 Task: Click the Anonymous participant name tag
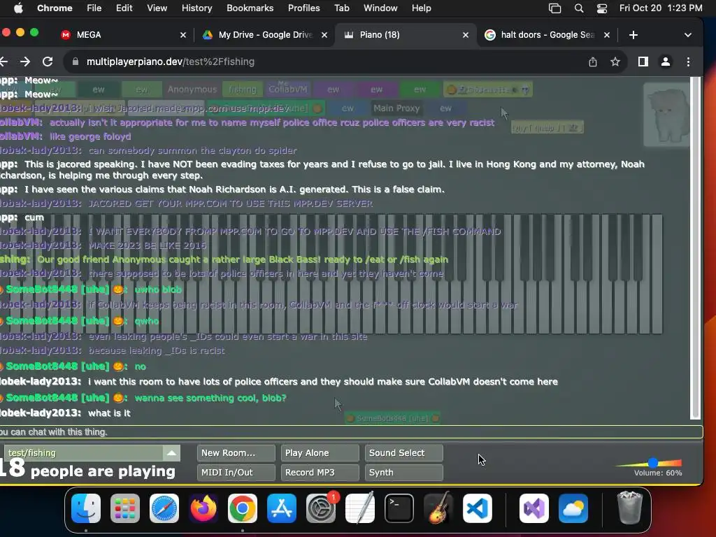coord(192,89)
